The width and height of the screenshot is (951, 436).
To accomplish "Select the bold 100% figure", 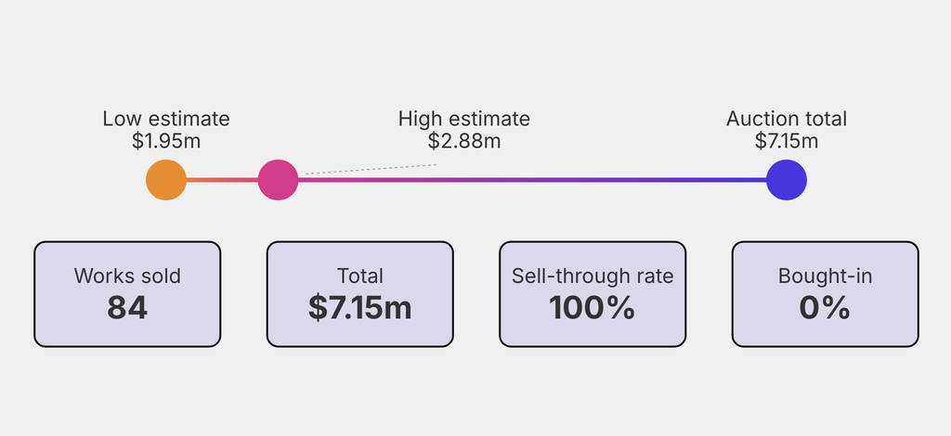I will (593, 308).
